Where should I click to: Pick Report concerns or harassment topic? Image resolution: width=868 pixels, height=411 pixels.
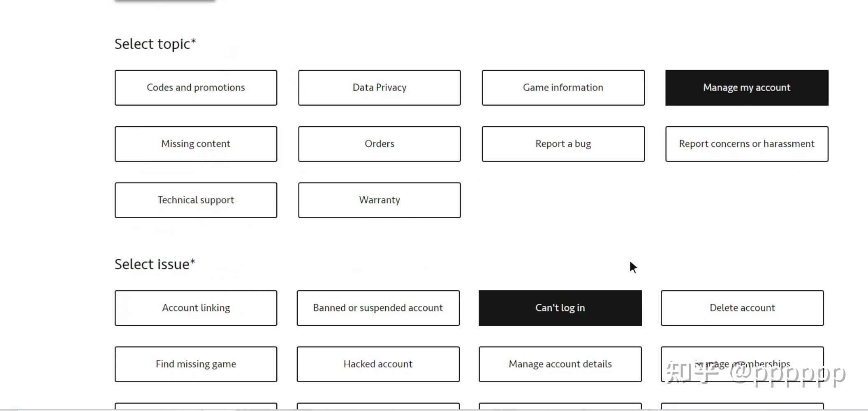point(746,144)
